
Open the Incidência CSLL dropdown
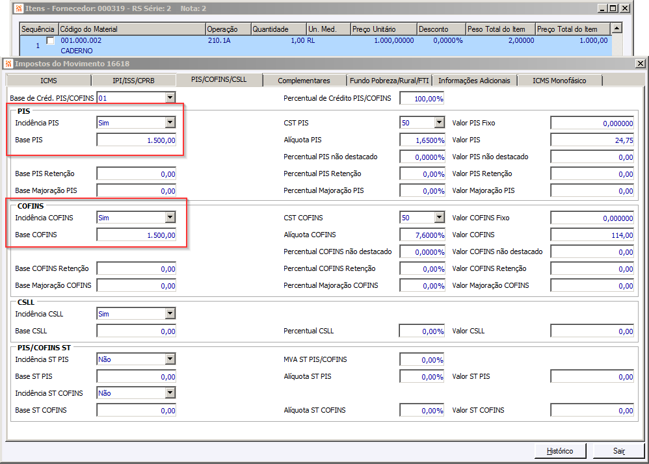[170, 313]
